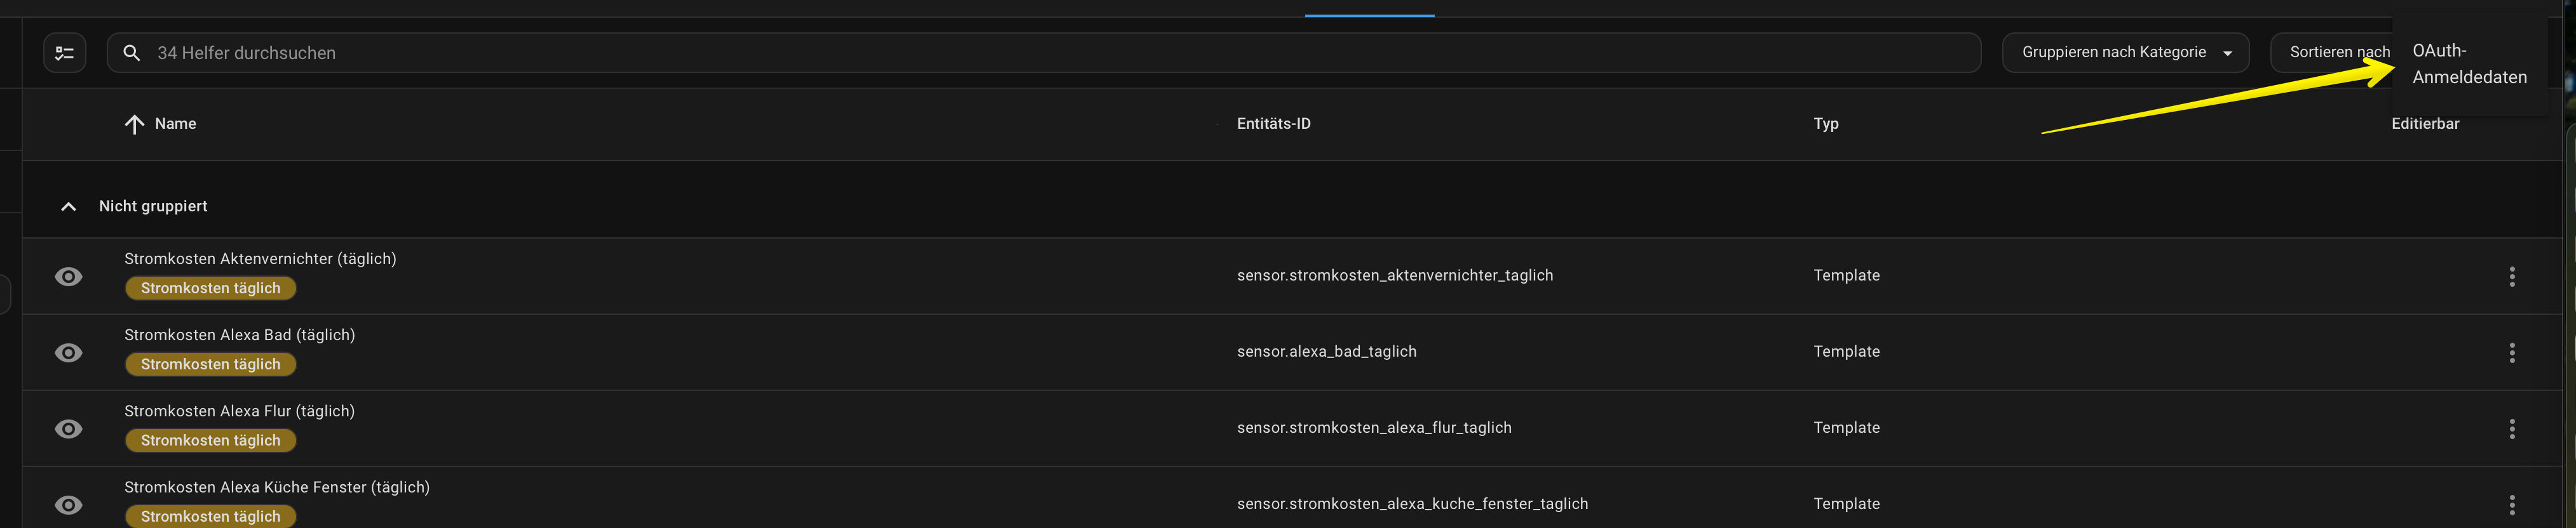
Task: Toggle eye icon for Stromkosten Alexa Flur row
Action: coord(68,429)
